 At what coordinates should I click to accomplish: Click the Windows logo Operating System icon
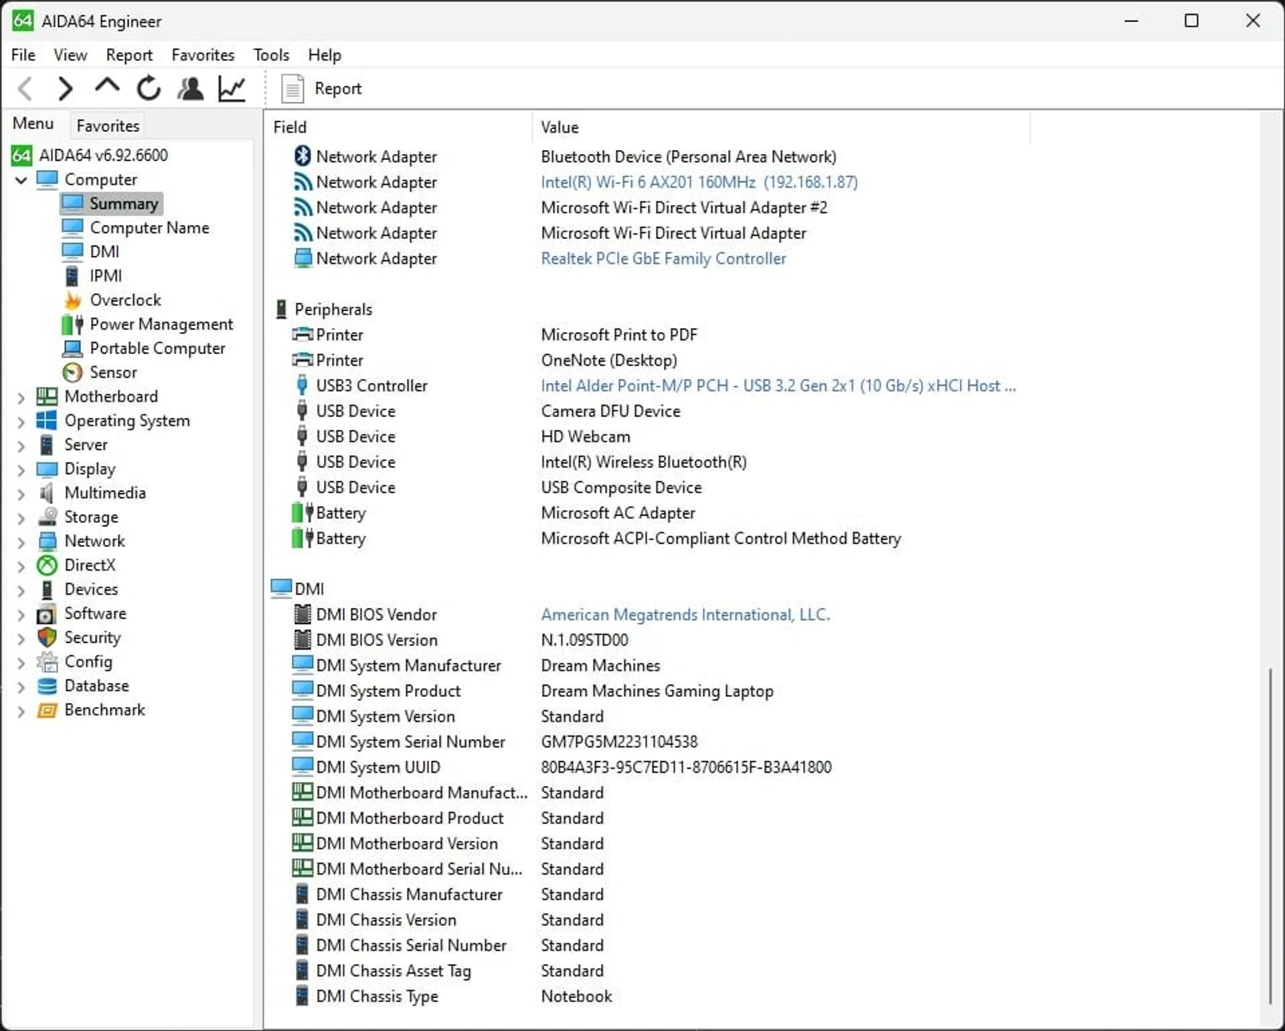coord(47,420)
